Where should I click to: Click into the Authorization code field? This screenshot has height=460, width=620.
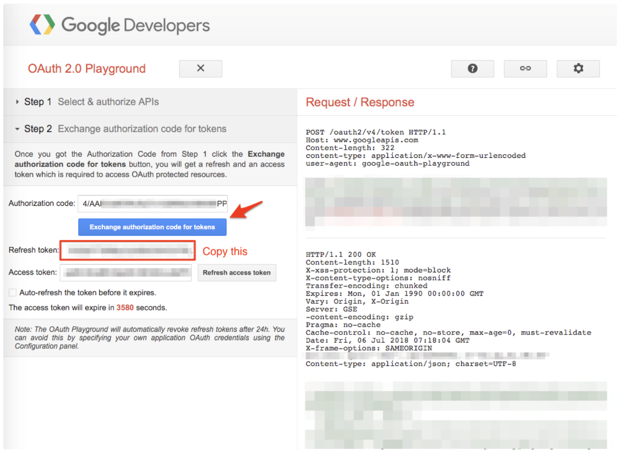point(153,204)
